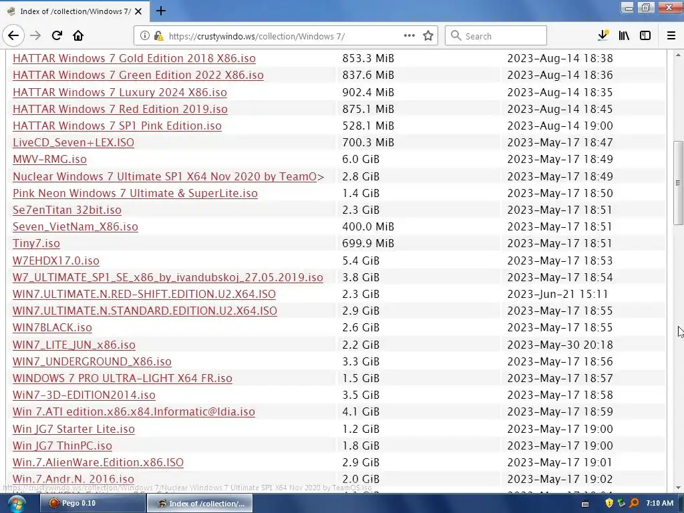Show the 7:10 AM clock
684x513 pixels.
pyautogui.click(x=659, y=504)
